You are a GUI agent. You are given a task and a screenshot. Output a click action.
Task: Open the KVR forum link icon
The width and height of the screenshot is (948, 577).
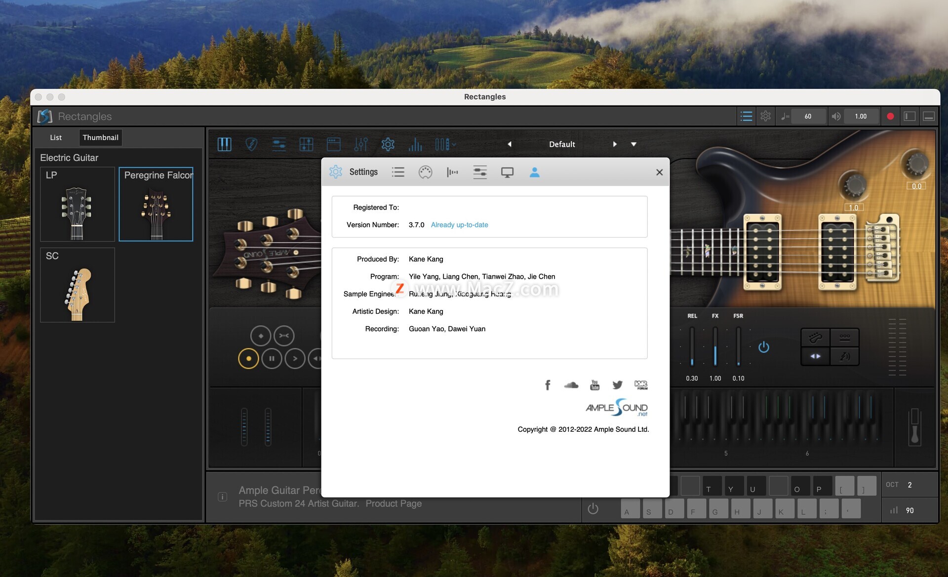[641, 385]
